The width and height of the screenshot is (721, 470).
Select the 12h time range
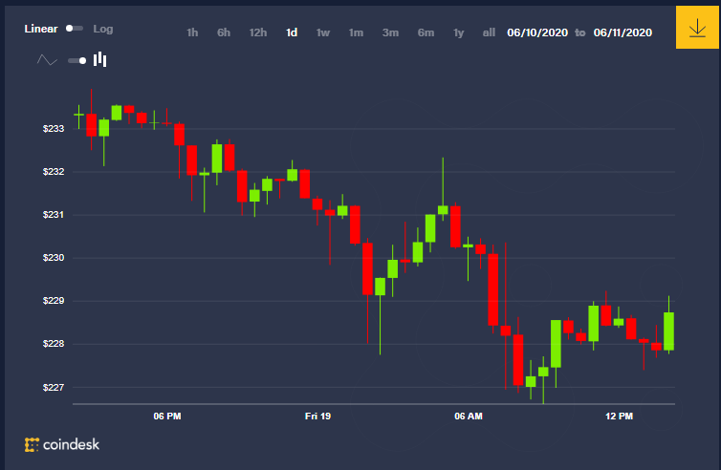(258, 32)
